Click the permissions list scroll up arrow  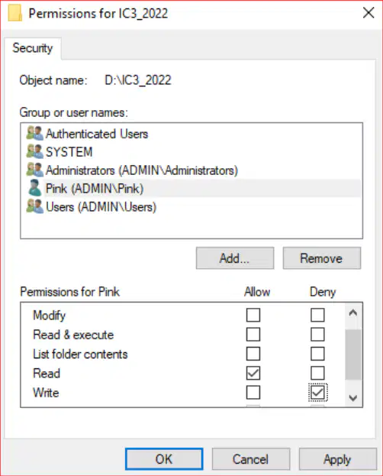click(x=353, y=312)
